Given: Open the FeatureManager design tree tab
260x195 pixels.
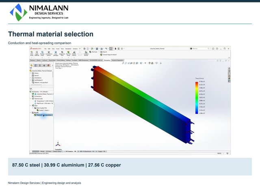Looking at the screenshot, I should click(x=32, y=65).
